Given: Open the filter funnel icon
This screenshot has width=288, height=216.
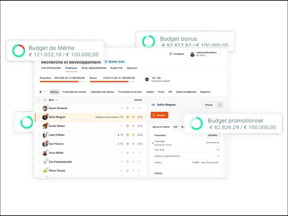Looking at the screenshot, I should click(40, 92).
